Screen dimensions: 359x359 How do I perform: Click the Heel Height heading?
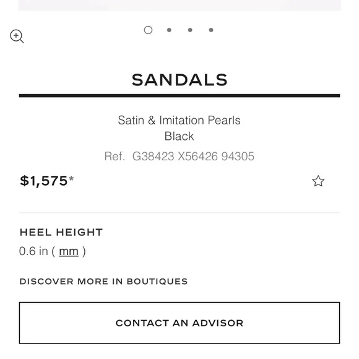pyautogui.click(x=61, y=232)
